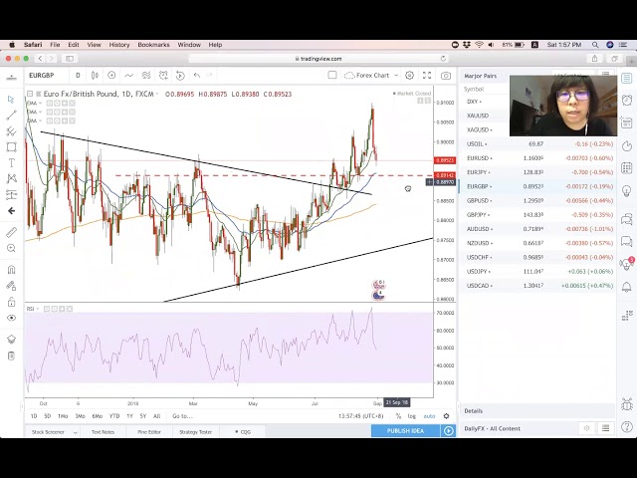The height and width of the screenshot is (478, 637).
Task: Set the chart range to 6Mo
Action: tap(97, 416)
